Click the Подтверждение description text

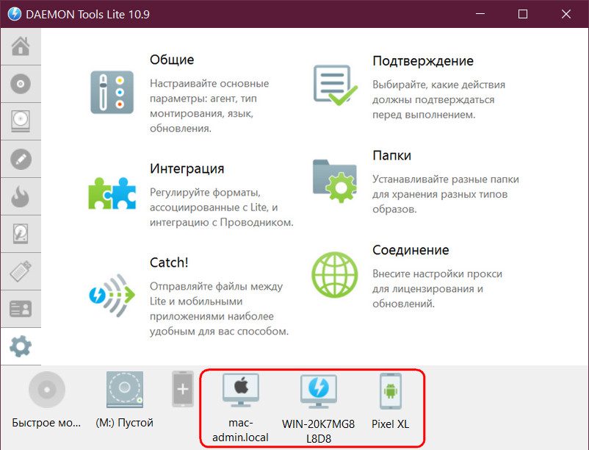point(438,99)
